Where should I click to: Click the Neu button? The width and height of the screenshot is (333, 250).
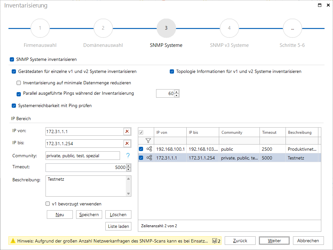[60, 215]
